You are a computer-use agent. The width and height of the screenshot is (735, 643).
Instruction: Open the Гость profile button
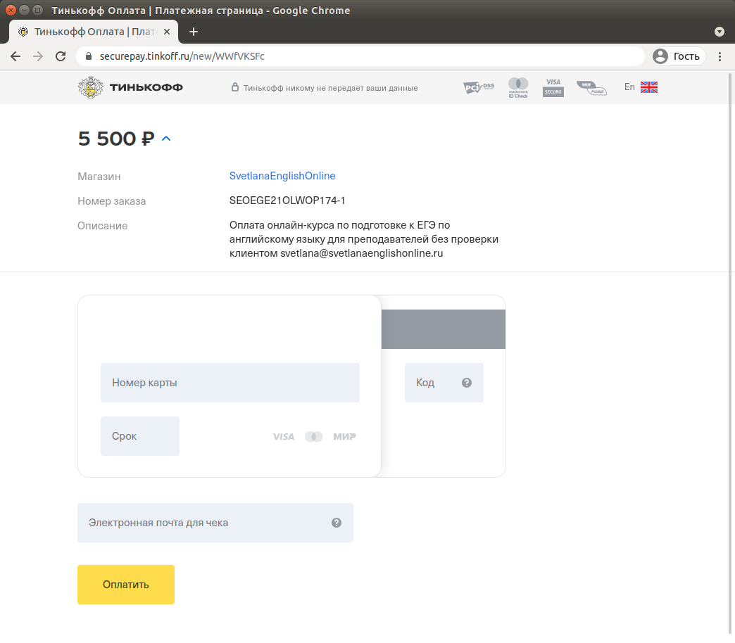679,56
